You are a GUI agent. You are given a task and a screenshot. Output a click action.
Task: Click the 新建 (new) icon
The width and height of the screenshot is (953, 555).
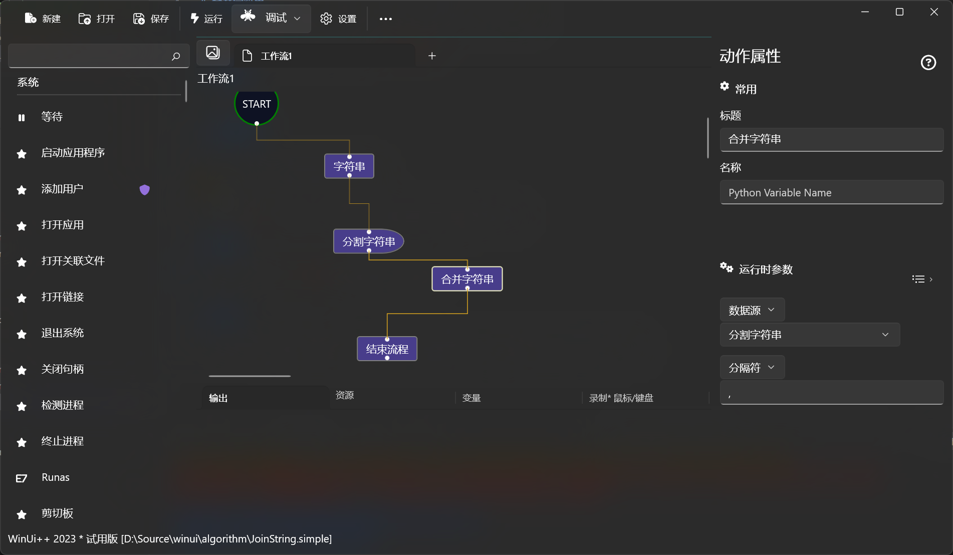[30, 18]
